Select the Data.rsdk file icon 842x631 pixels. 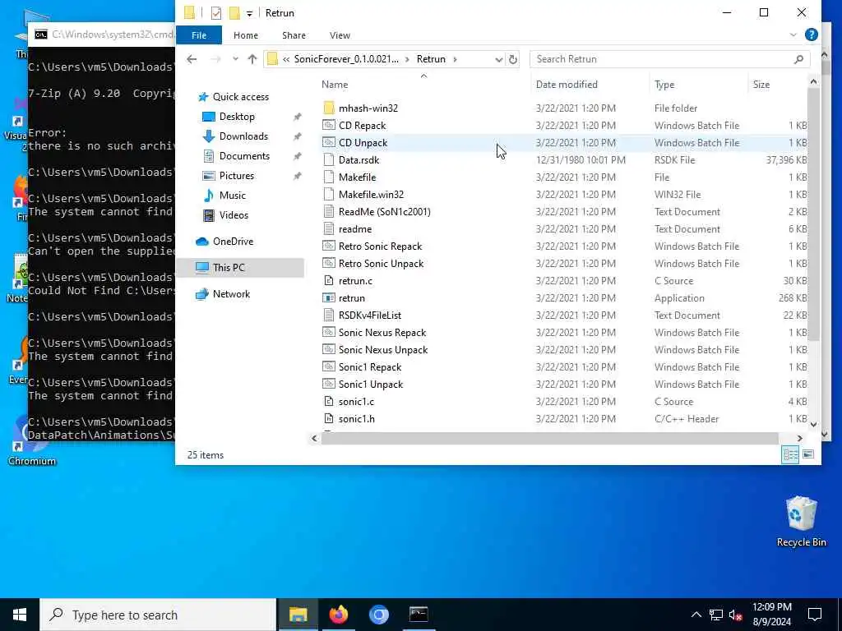329,160
